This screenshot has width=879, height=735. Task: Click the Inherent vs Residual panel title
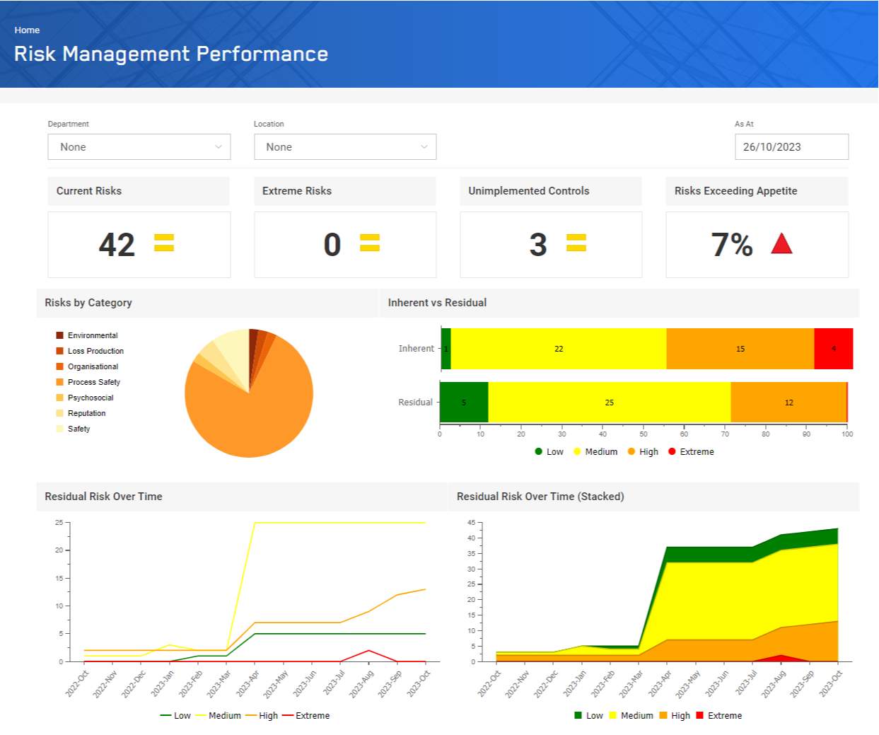coord(436,302)
